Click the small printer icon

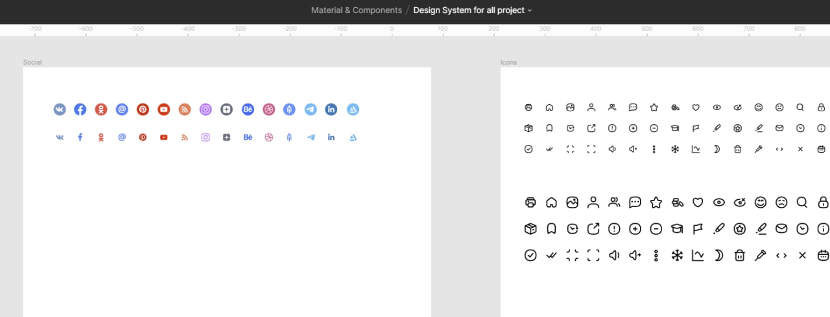pyautogui.click(x=528, y=107)
